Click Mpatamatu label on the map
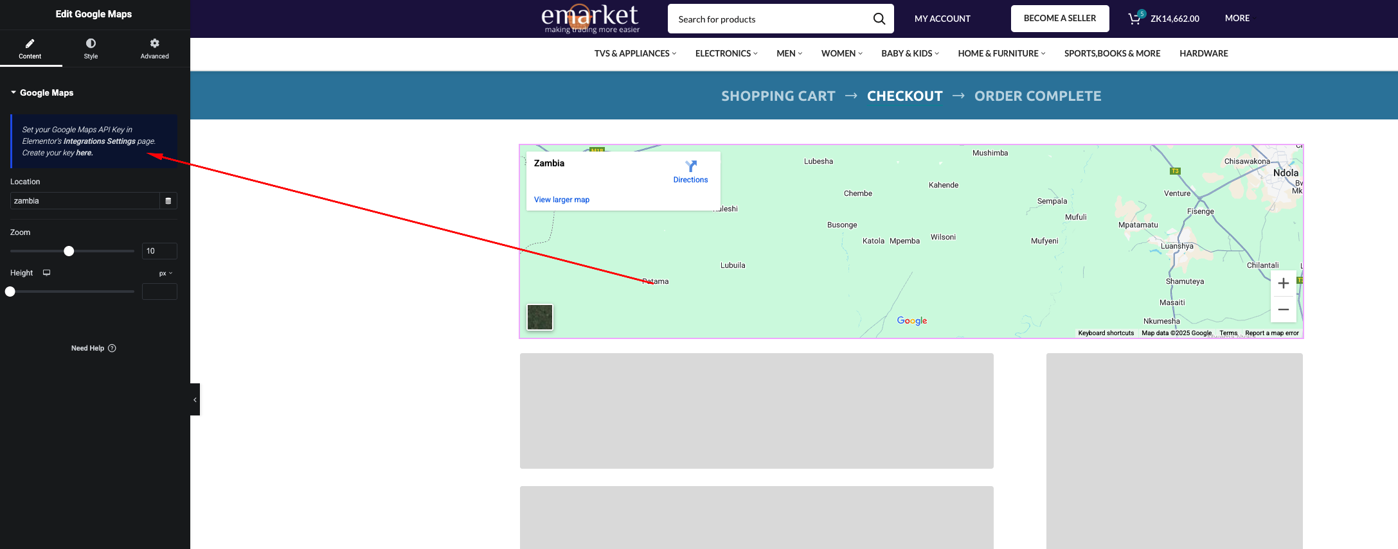Image resolution: width=1398 pixels, height=549 pixels. pyautogui.click(x=1138, y=225)
